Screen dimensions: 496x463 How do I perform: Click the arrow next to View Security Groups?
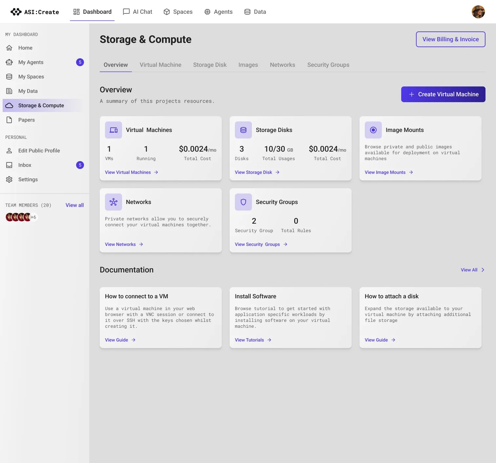click(x=285, y=244)
